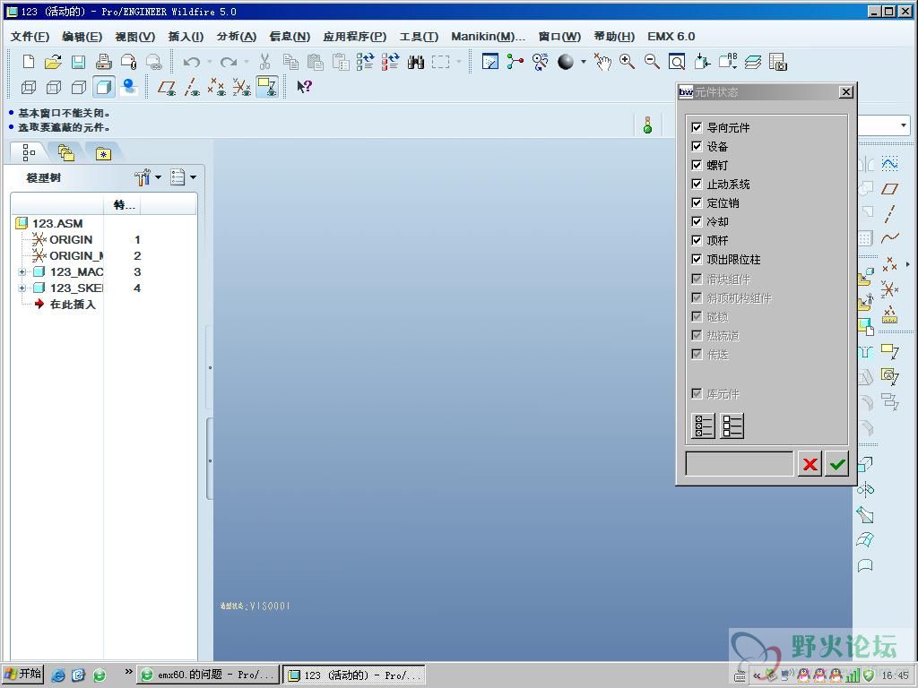
Task: Switch to shaded display mode
Action: [x=104, y=87]
